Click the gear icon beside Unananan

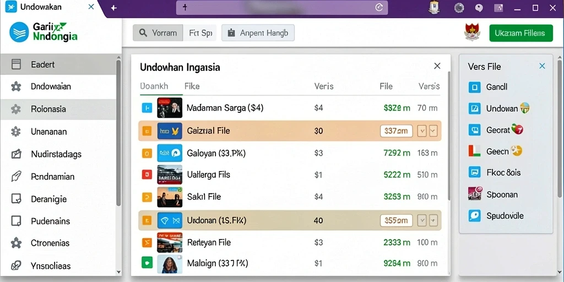16,132
